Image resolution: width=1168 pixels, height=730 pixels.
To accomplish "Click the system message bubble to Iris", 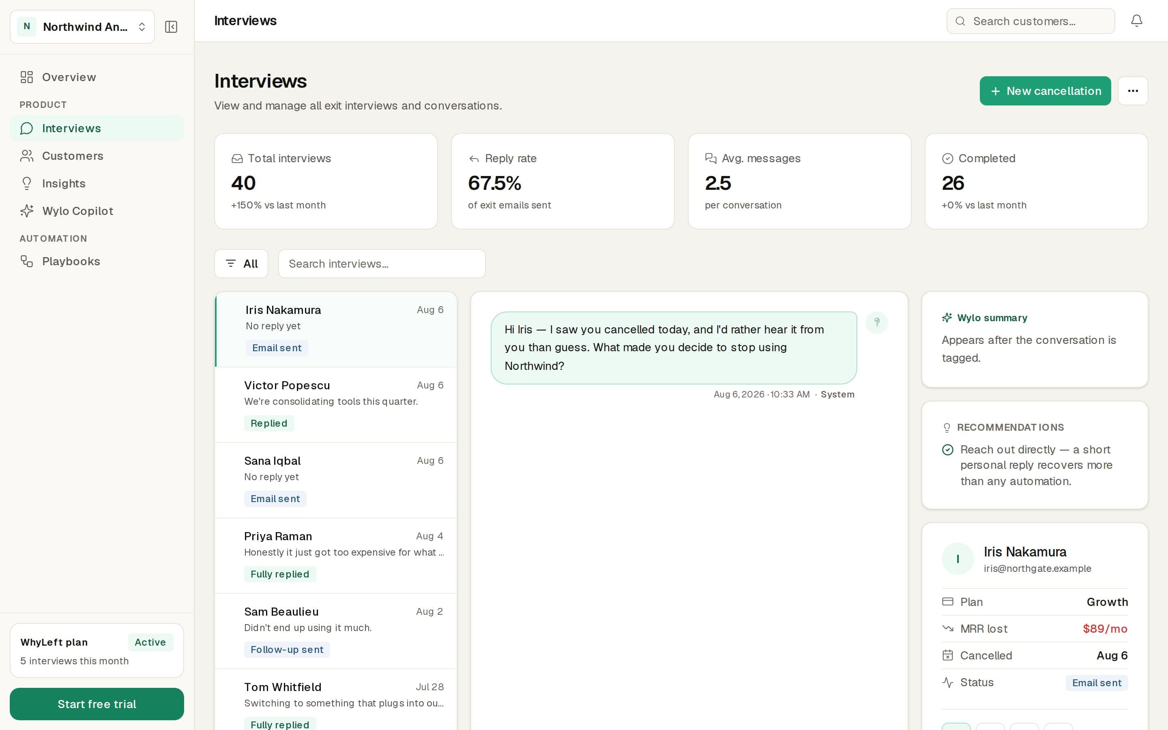I will 674,348.
